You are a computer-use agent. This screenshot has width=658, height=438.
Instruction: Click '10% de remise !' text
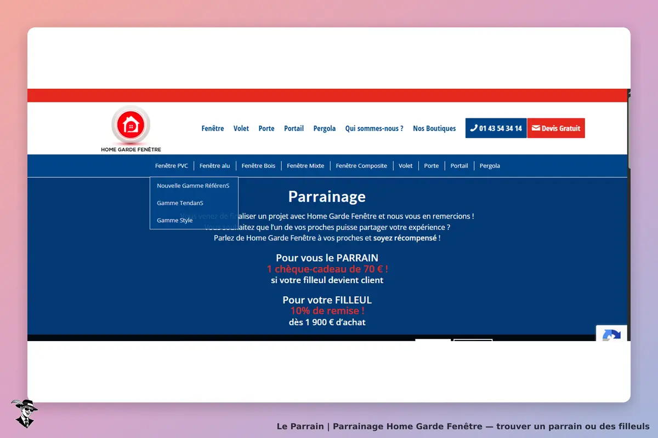(327, 311)
